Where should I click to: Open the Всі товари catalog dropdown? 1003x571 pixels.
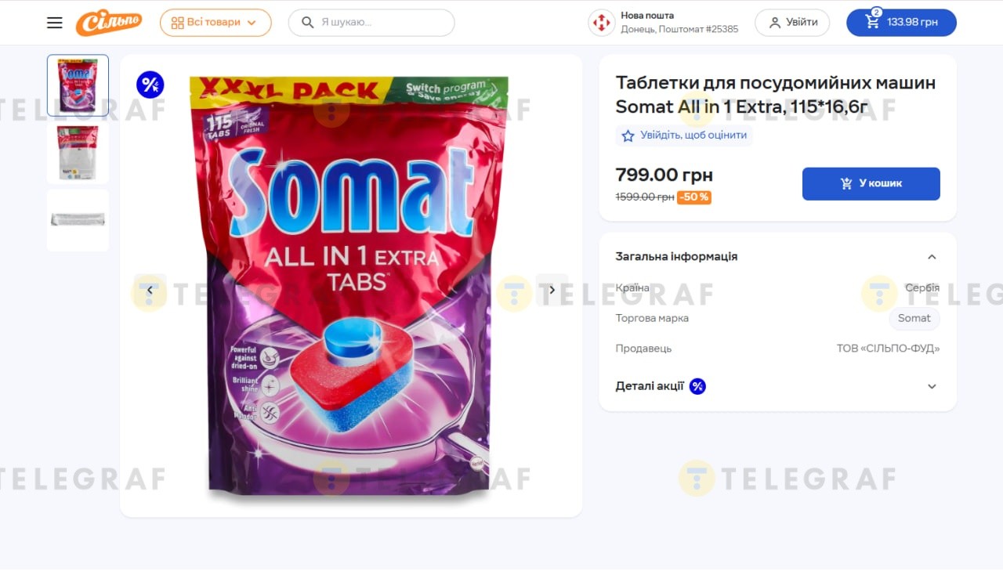[x=215, y=23]
